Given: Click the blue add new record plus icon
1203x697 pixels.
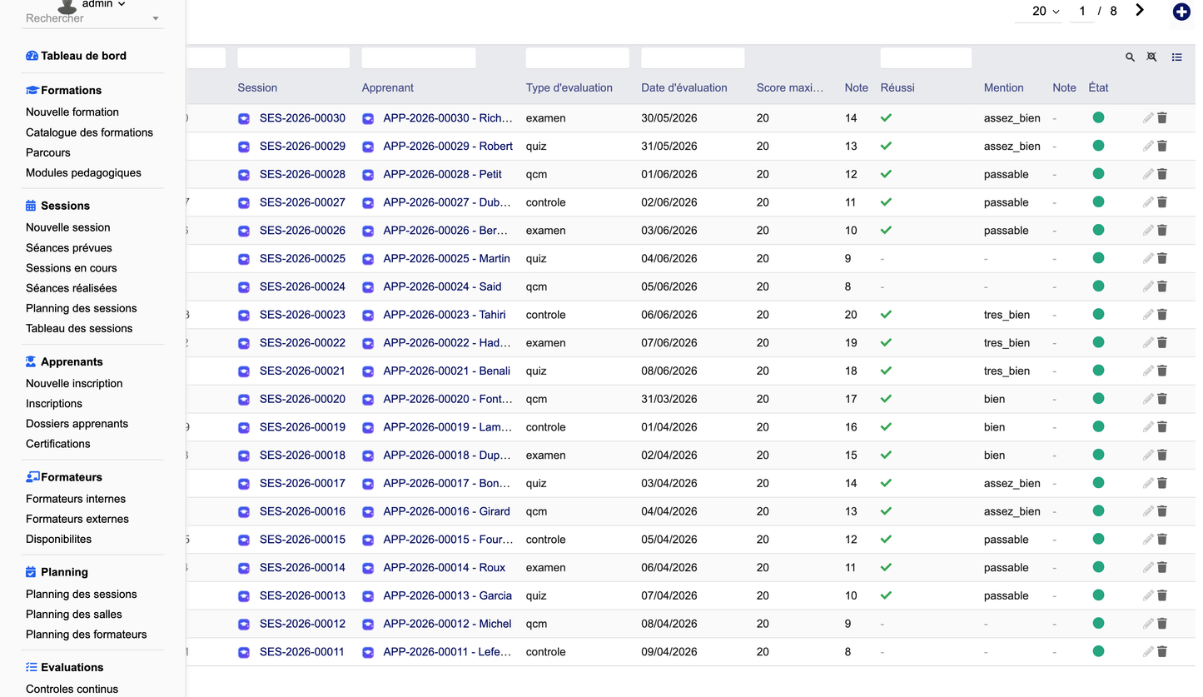Looking at the screenshot, I should click(1181, 12).
